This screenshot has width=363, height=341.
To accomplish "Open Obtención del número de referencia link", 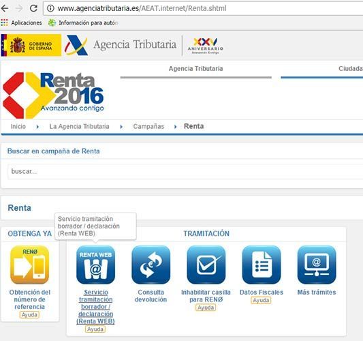I will point(30,299).
